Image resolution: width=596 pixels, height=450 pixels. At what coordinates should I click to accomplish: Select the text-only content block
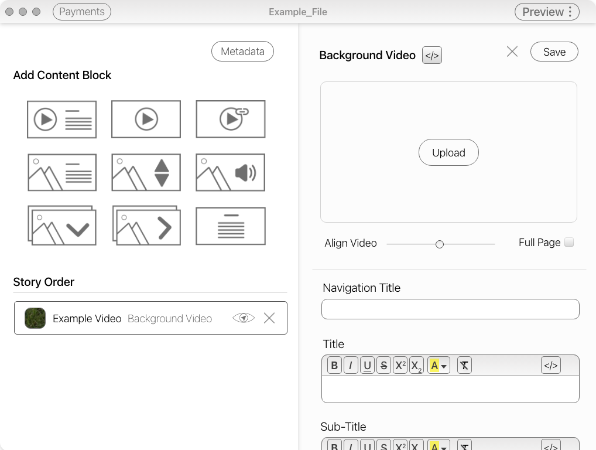click(230, 226)
